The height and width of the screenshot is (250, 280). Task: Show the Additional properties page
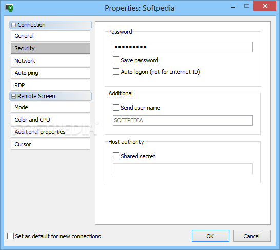(50, 132)
